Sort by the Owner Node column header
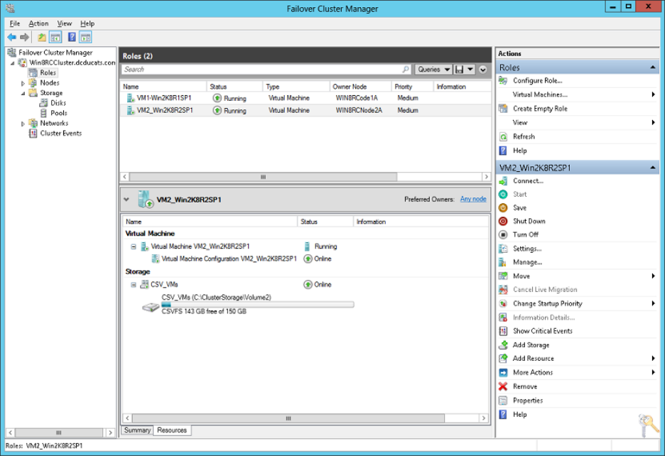This screenshot has width=665, height=456. click(360, 87)
